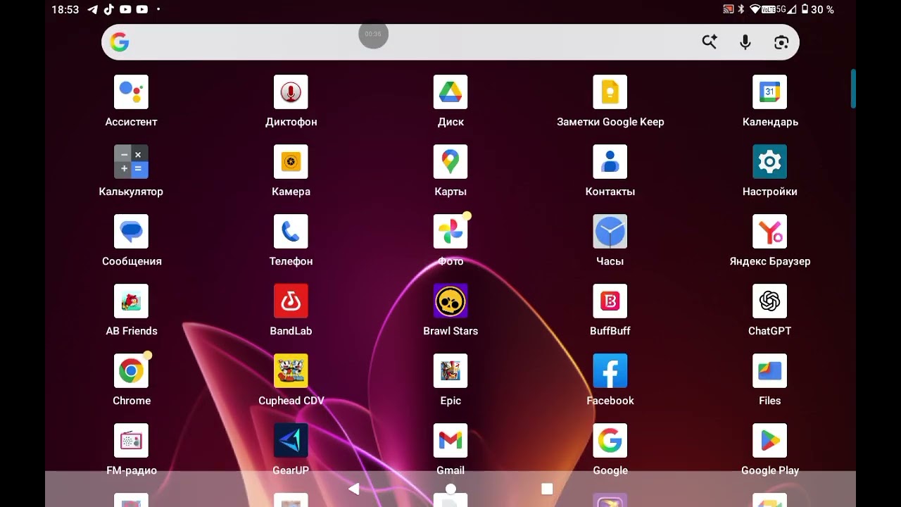Launch Яндекс Браузер
This screenshot has height=507, width=901.
coord(769,232)
